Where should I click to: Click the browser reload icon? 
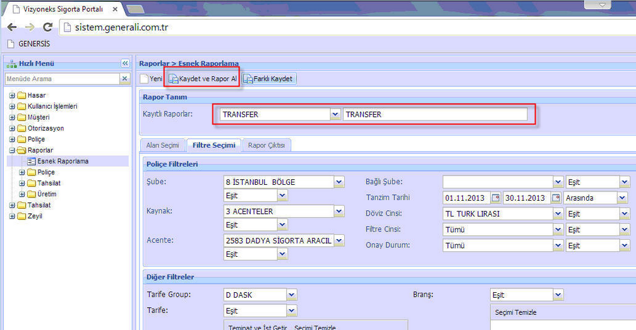click(x=47, y=27)
